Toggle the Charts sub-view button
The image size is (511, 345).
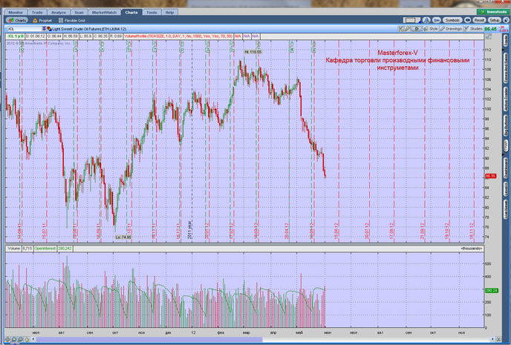(x=17, y=21)
